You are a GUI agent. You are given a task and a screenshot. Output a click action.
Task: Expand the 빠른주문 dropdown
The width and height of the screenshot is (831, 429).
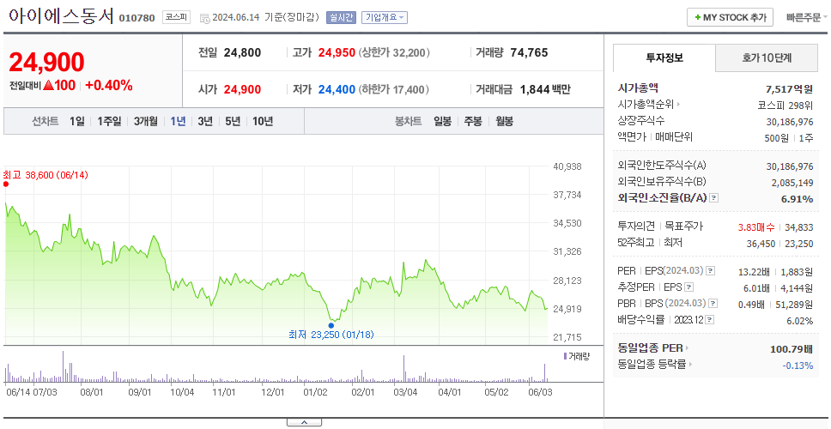(x=807, y=17)
